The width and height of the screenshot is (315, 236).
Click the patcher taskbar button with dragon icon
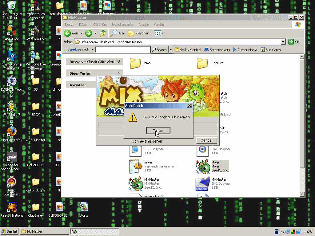[95, 231]
